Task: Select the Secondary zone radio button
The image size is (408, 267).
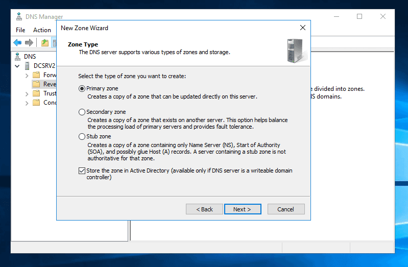Action: click(x=82, y=112)
